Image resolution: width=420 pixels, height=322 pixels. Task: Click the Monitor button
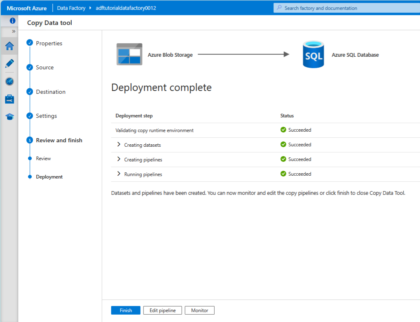200,310
